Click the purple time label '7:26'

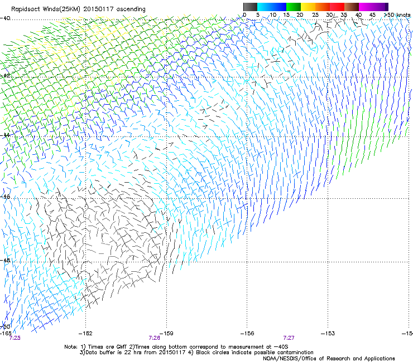(x=154, y=338)
